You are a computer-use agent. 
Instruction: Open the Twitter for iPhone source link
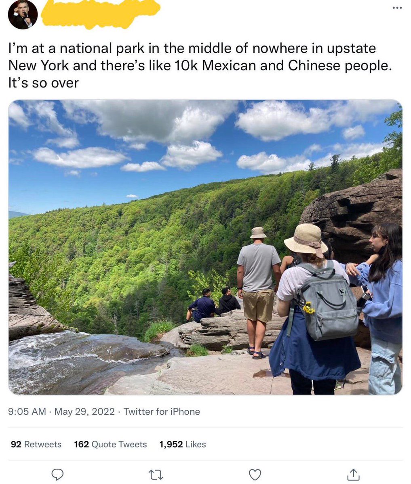click(x=162, y=411)
